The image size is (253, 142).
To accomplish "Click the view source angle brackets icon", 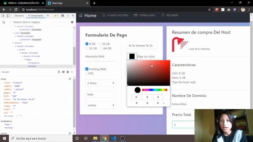I will [72, 72].
